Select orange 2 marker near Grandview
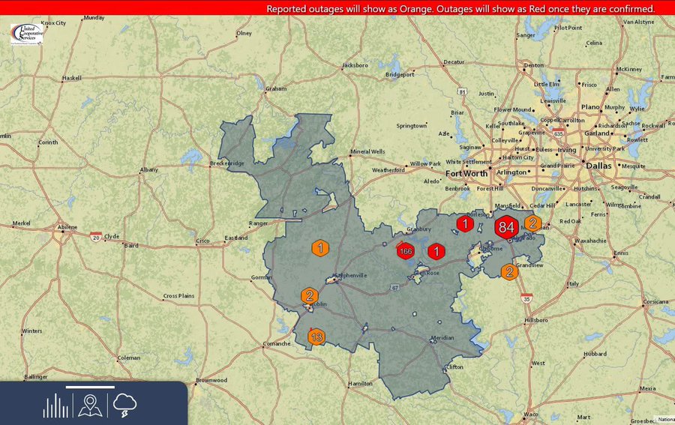 pos(509,272)
